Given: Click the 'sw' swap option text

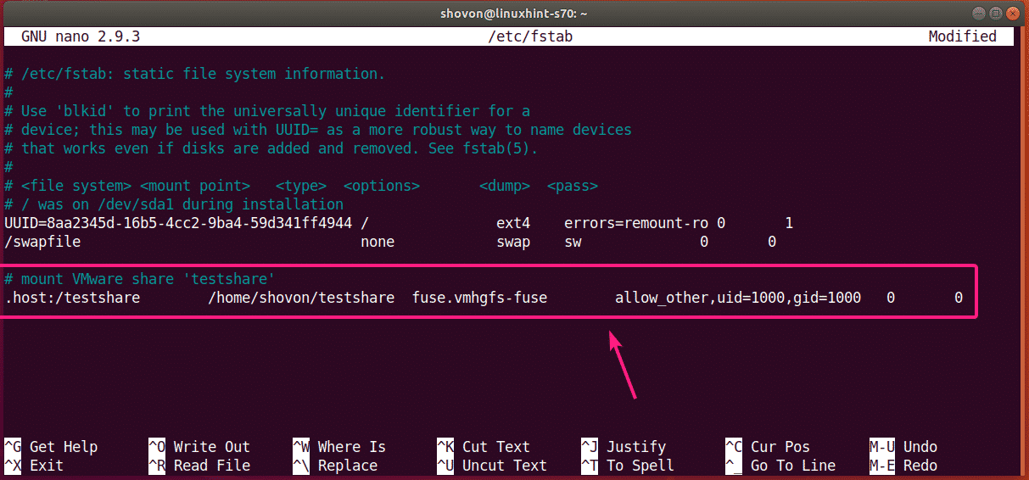Looking at the screenshot, I should pyautogui.click(x=573, y=242).
